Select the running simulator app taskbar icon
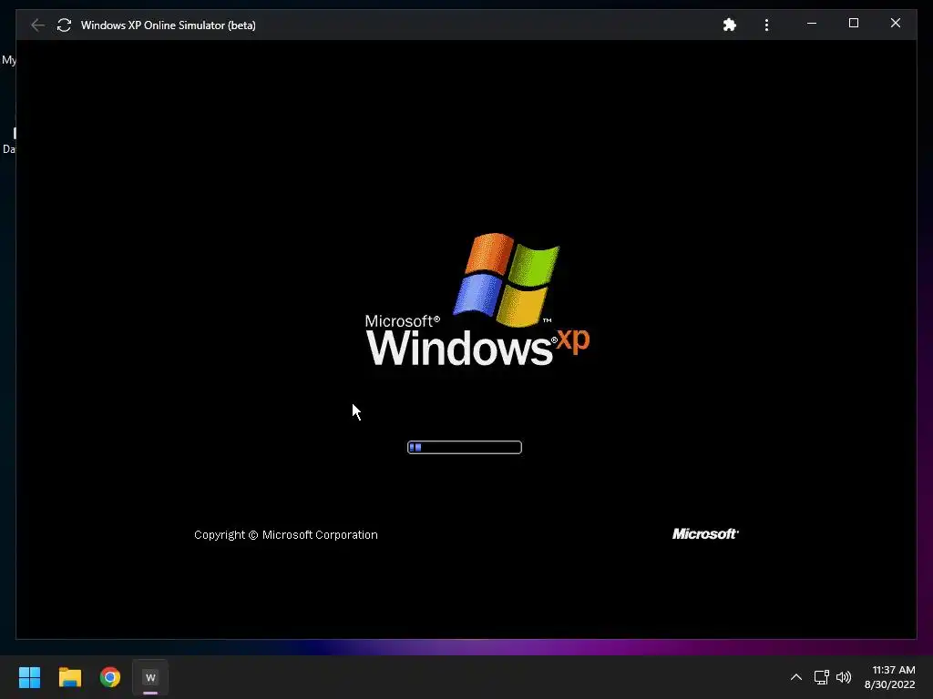 150,677
